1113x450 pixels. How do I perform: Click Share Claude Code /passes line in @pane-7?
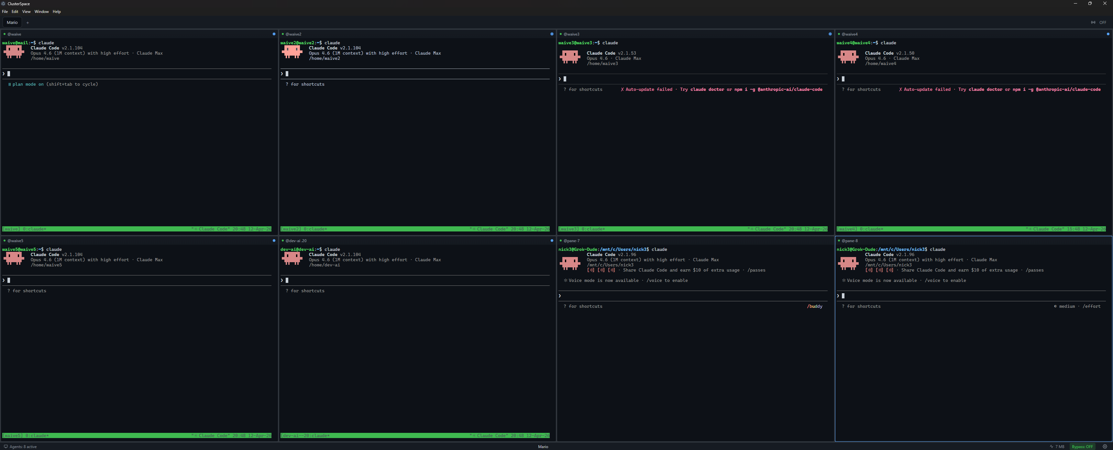[676, 270]
